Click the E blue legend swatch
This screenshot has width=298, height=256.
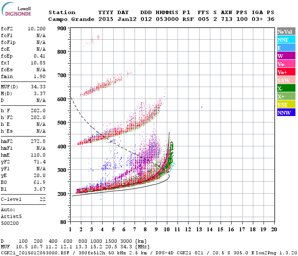(x=286, y=48)
